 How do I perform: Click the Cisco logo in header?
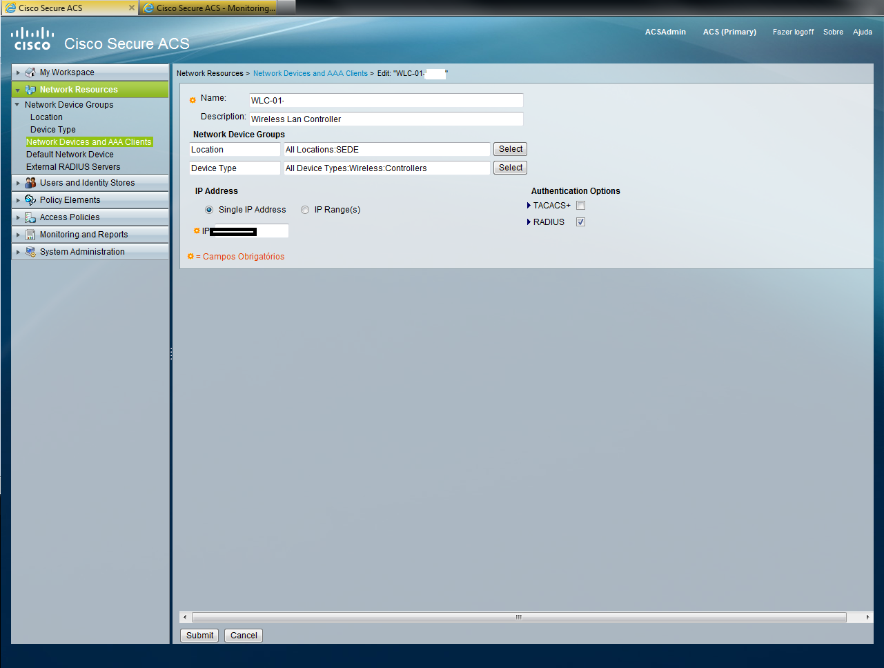(x=32, y=38)
